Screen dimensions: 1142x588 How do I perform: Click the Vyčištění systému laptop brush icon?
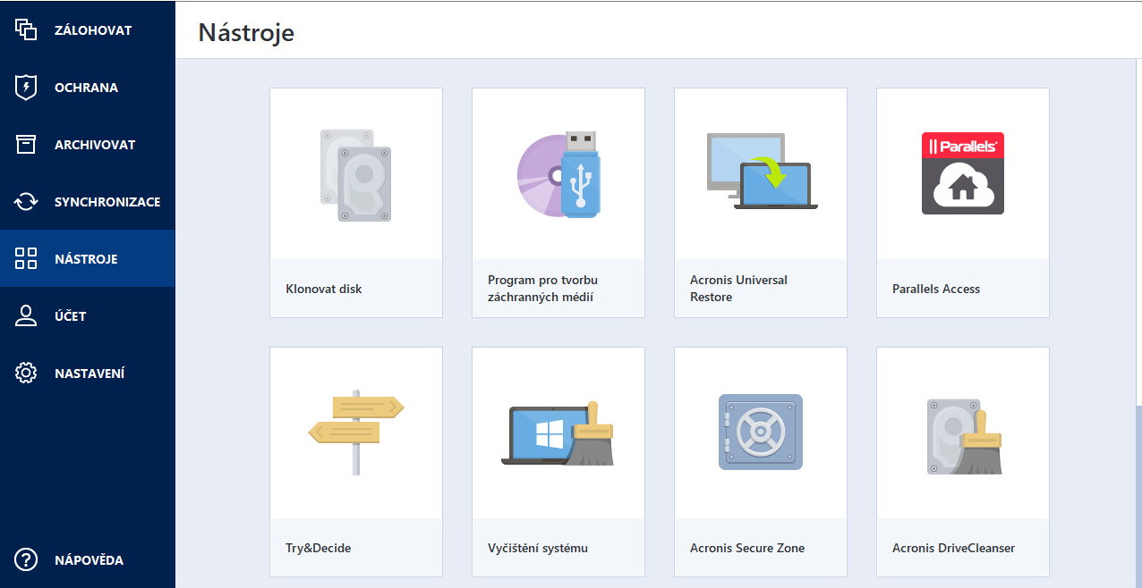pyautogui.click(x=558, y=433)
